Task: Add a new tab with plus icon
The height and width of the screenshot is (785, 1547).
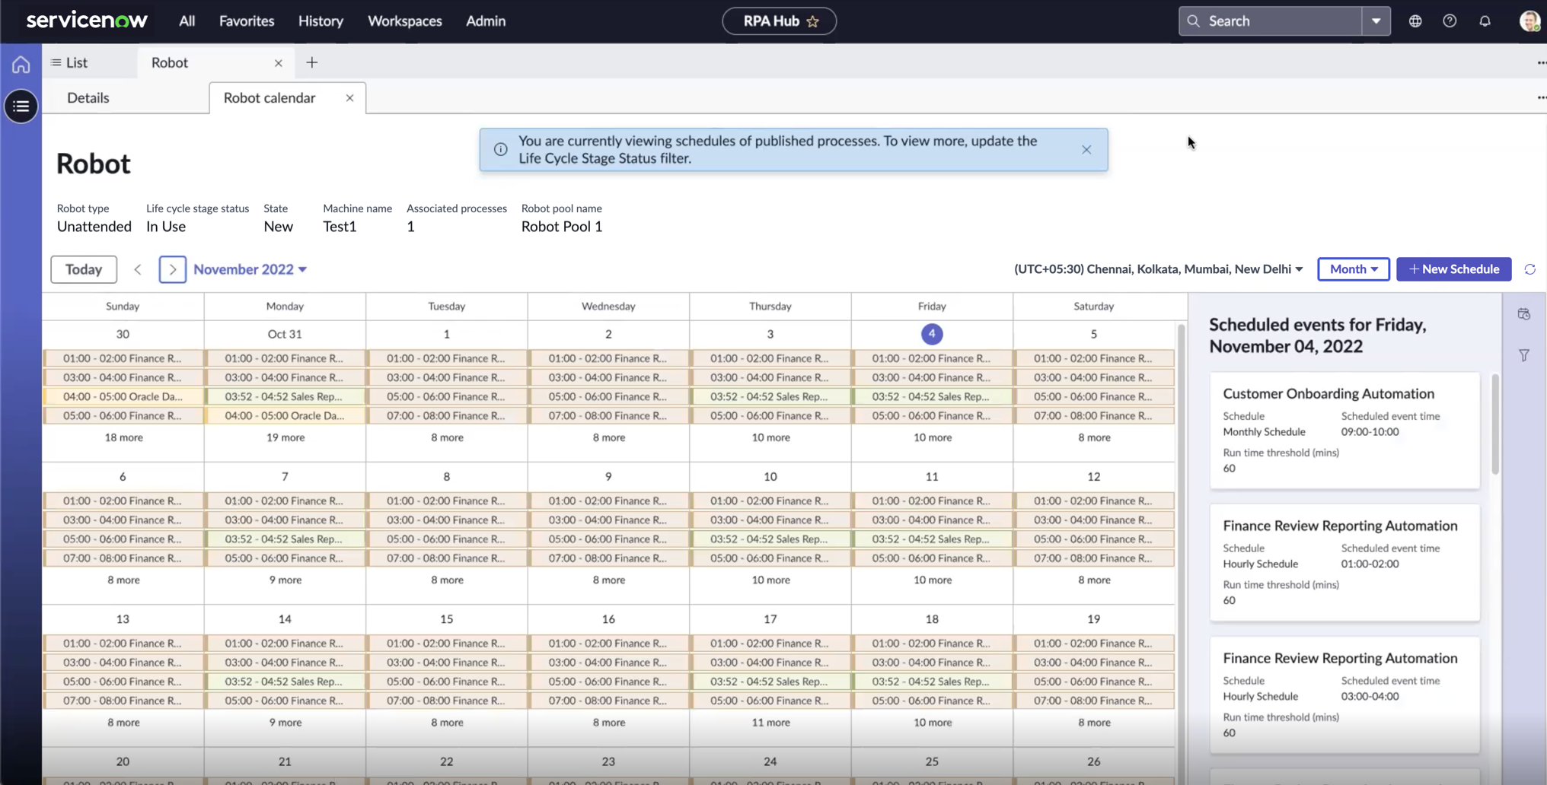Action: (x=311, y=62)
